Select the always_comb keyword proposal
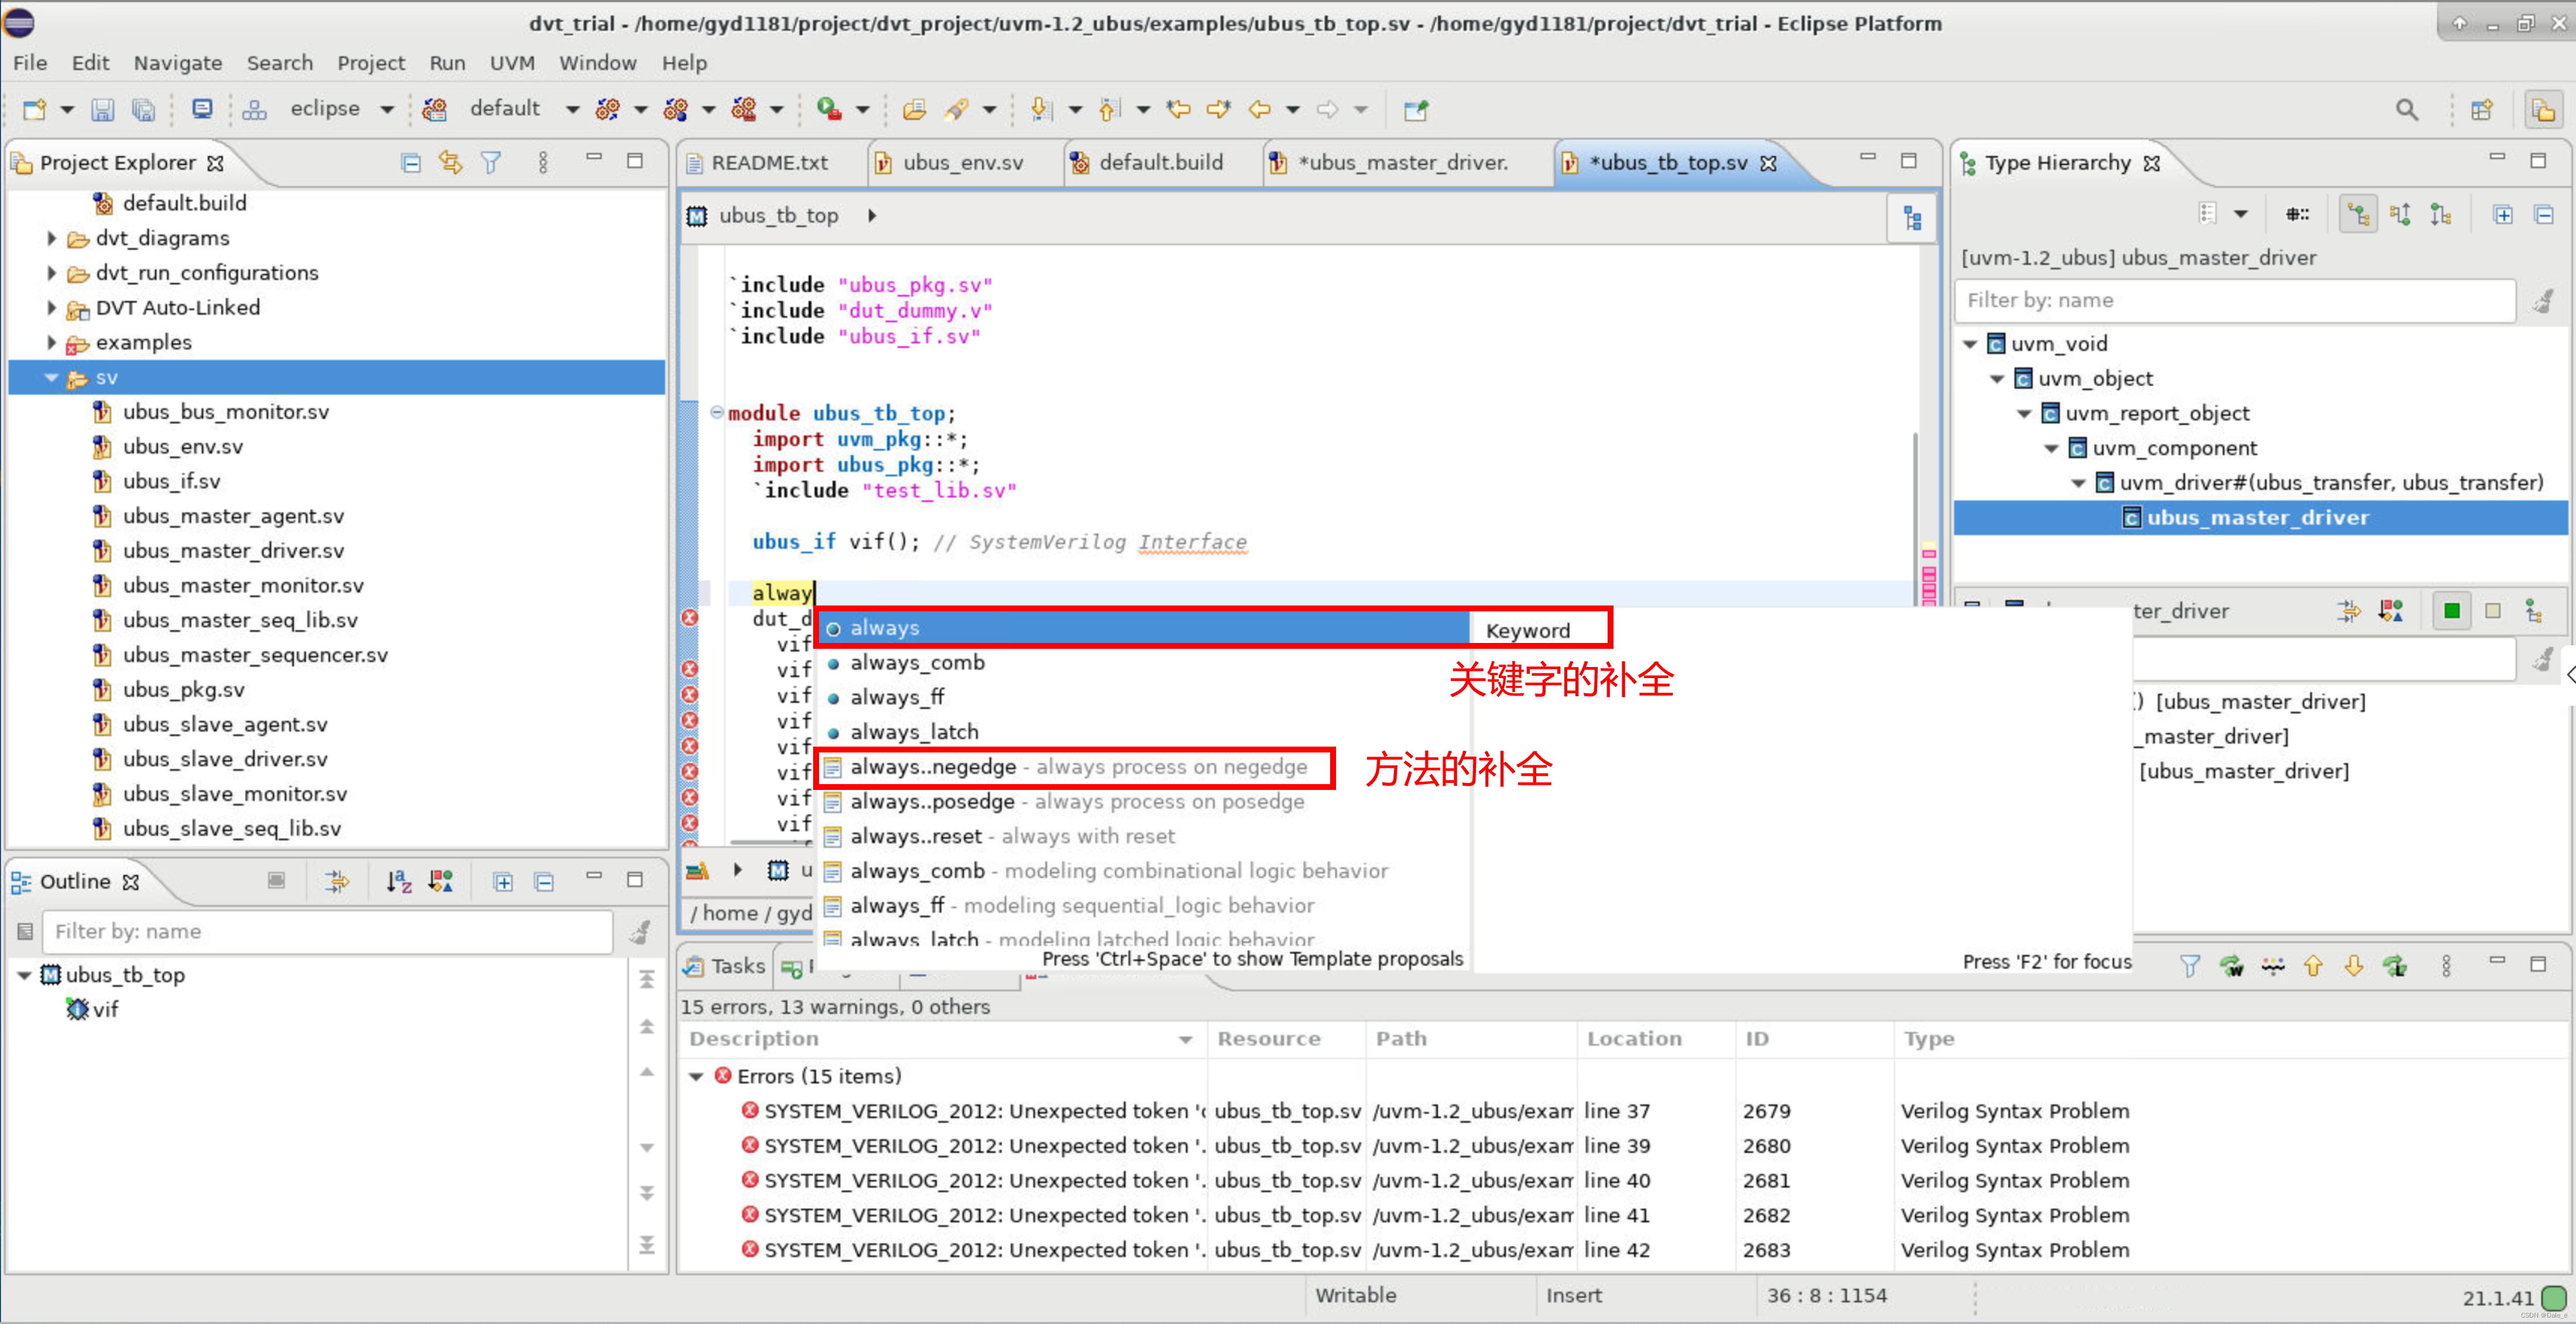 pyautogui.click(x=916, y=662)
